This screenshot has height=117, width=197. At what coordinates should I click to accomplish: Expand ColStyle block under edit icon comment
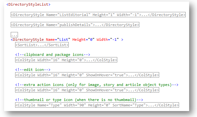pyautogui.click(x=87, y=75)
